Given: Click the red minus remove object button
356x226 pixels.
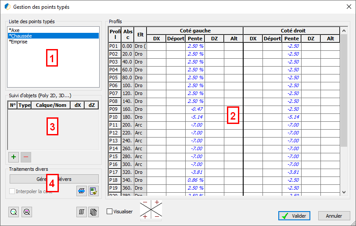Looking at the screenshot, I should [x=25, y=156].
